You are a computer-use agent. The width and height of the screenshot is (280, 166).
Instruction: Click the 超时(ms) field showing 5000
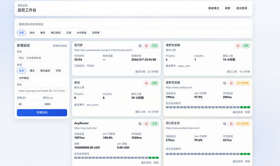click(55, 104)
